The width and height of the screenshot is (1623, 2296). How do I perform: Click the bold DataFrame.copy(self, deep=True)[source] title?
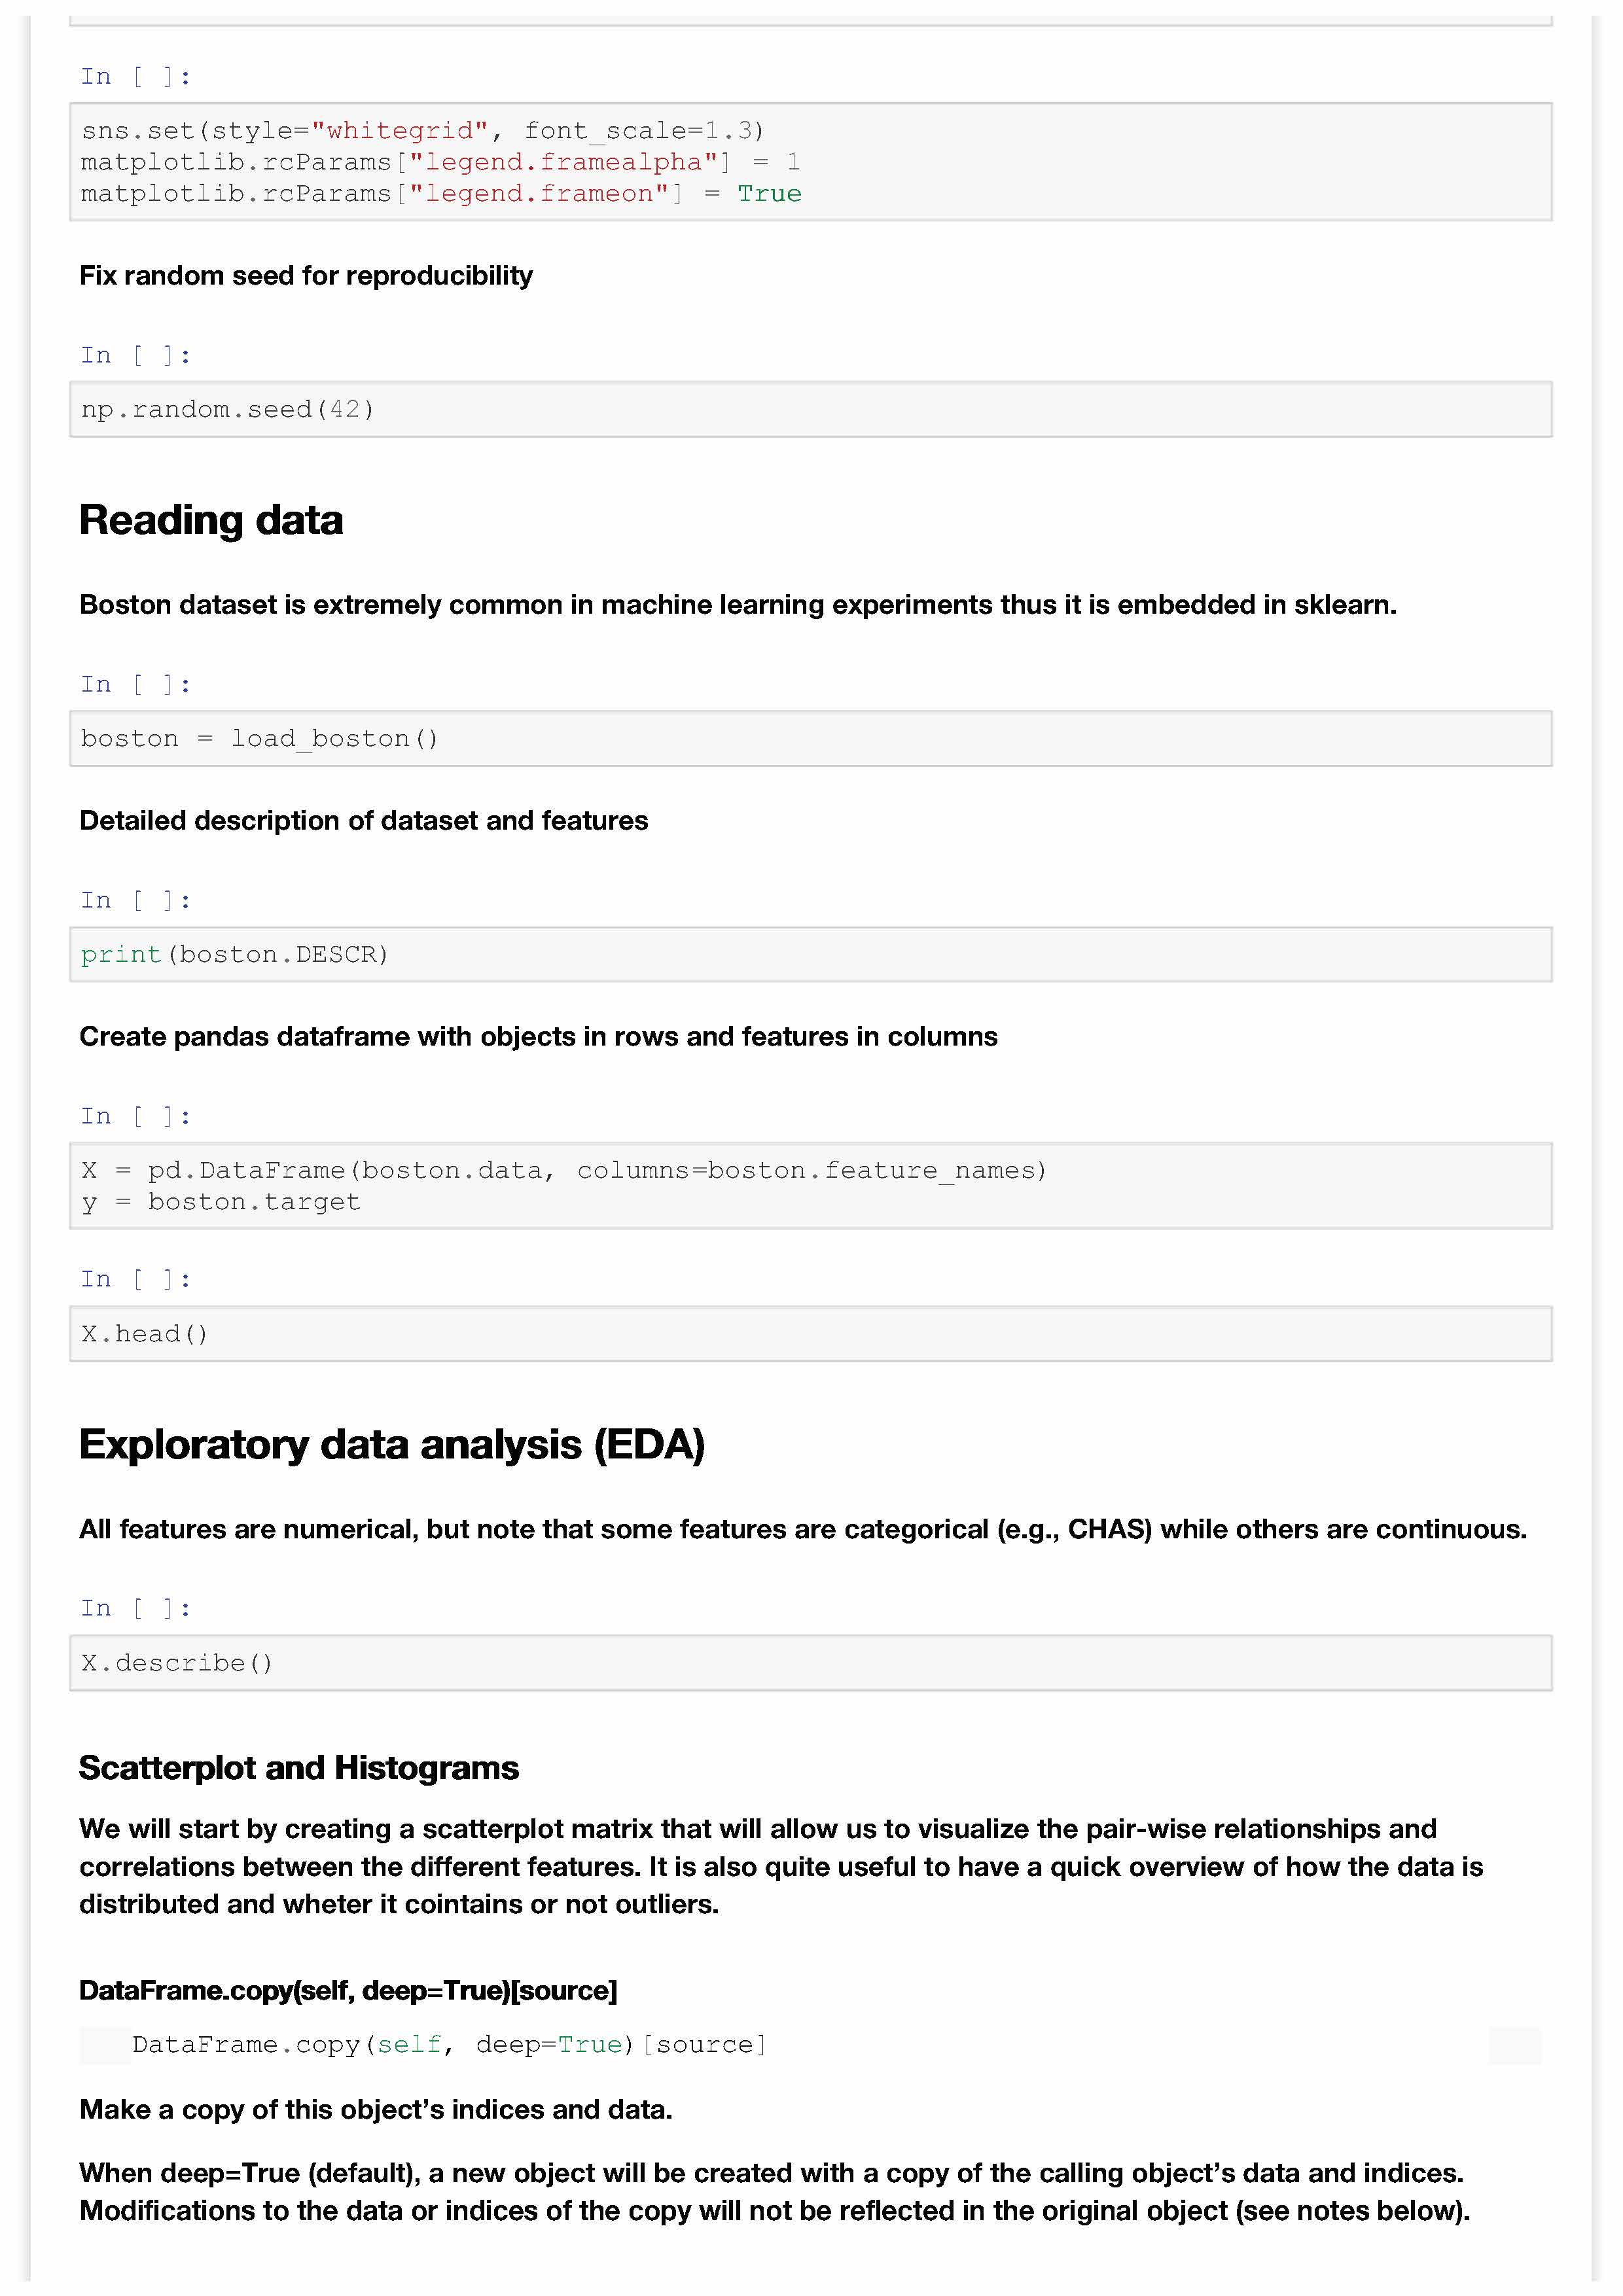pos(348,1990)
